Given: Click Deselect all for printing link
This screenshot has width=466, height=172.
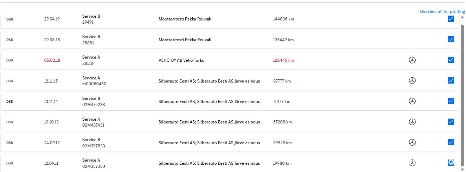Looking at the screenshot, I should point(442,11).
